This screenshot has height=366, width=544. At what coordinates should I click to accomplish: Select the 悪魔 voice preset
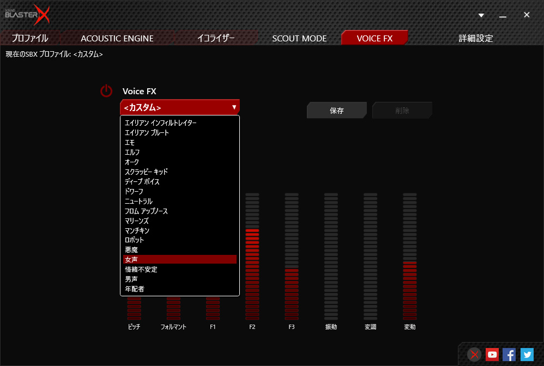[180, 249]
